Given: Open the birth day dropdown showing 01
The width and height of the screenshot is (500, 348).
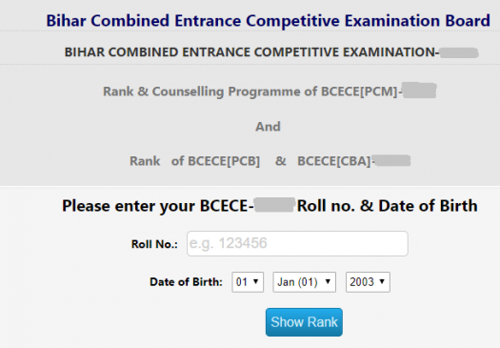Looking at the screenshot, I should [x=248, y=282].
